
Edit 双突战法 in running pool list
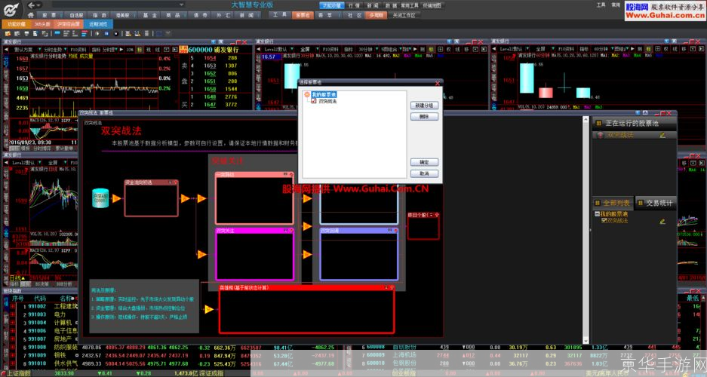coord(662,135)
